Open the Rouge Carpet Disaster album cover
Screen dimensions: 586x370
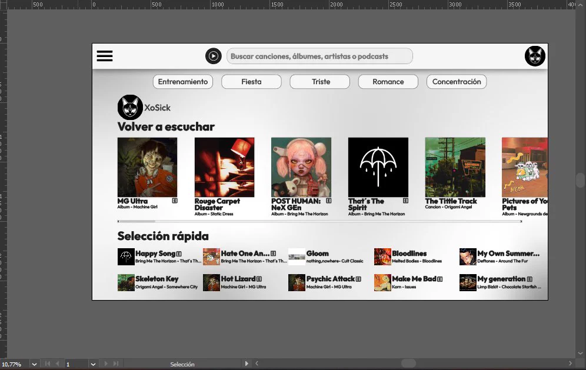tap(224, 167)
